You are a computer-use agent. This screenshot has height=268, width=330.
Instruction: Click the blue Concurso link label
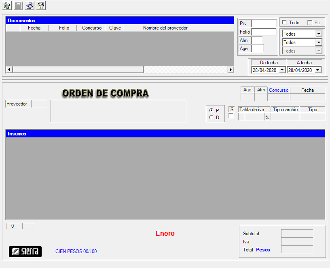(x=279, y=90)
